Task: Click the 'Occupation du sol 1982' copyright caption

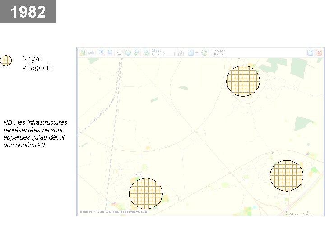Action: (x=114, y=212)
